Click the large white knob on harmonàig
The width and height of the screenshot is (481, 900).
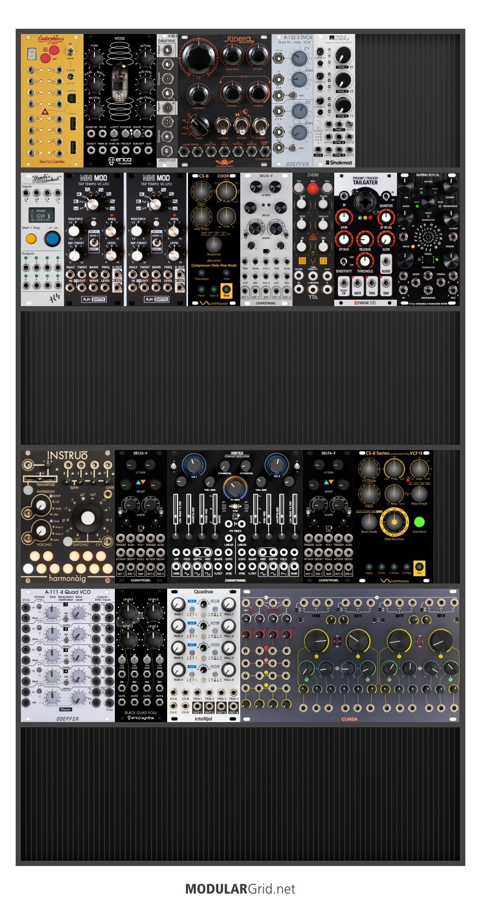pos(87,518)
